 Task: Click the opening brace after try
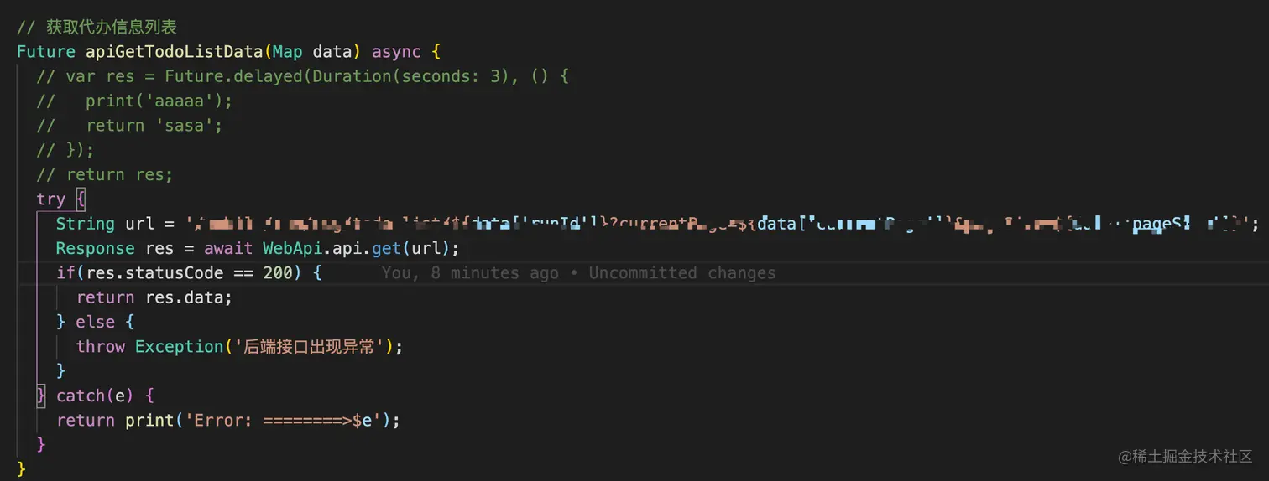pos(81,199)
